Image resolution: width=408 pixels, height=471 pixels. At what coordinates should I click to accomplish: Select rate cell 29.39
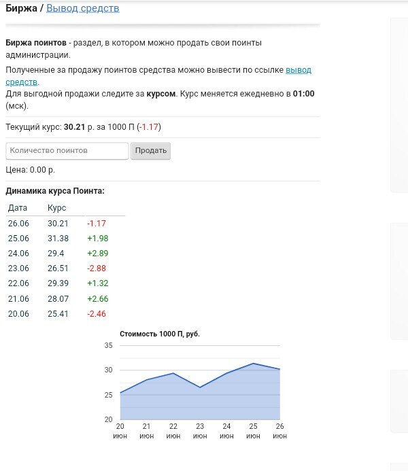58,283
